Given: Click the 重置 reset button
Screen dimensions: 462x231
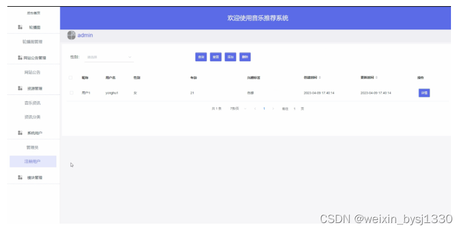Looking at the screenshot, I should [216, 57].
